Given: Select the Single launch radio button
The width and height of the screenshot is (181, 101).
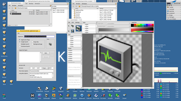Looking at the screenshot, I should (20, 42).
